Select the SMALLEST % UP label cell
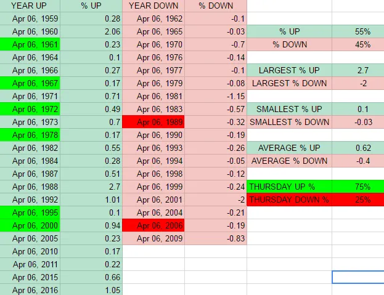The width and height of the screenshot is (384, 295). (x=289, y=109)
